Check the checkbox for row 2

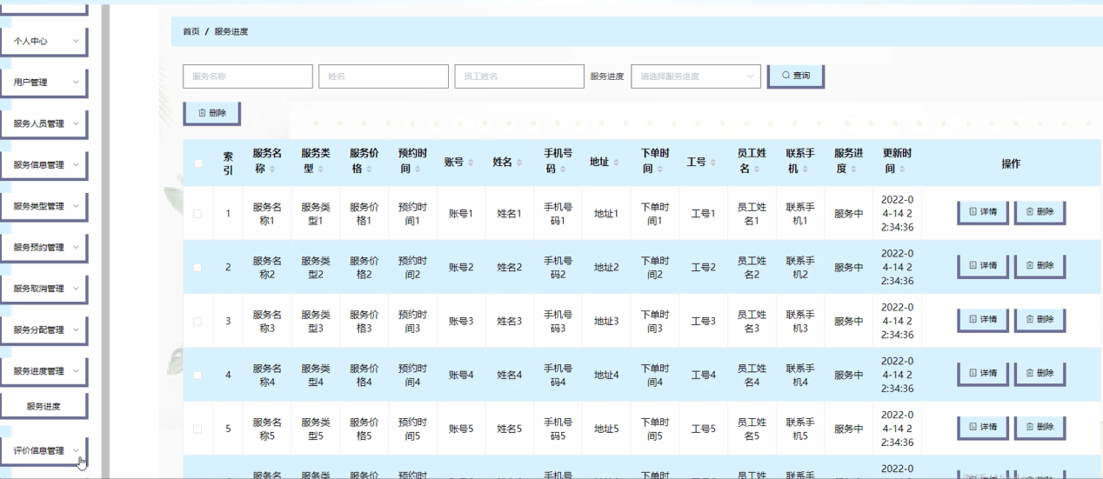click(x=198, y=267)
